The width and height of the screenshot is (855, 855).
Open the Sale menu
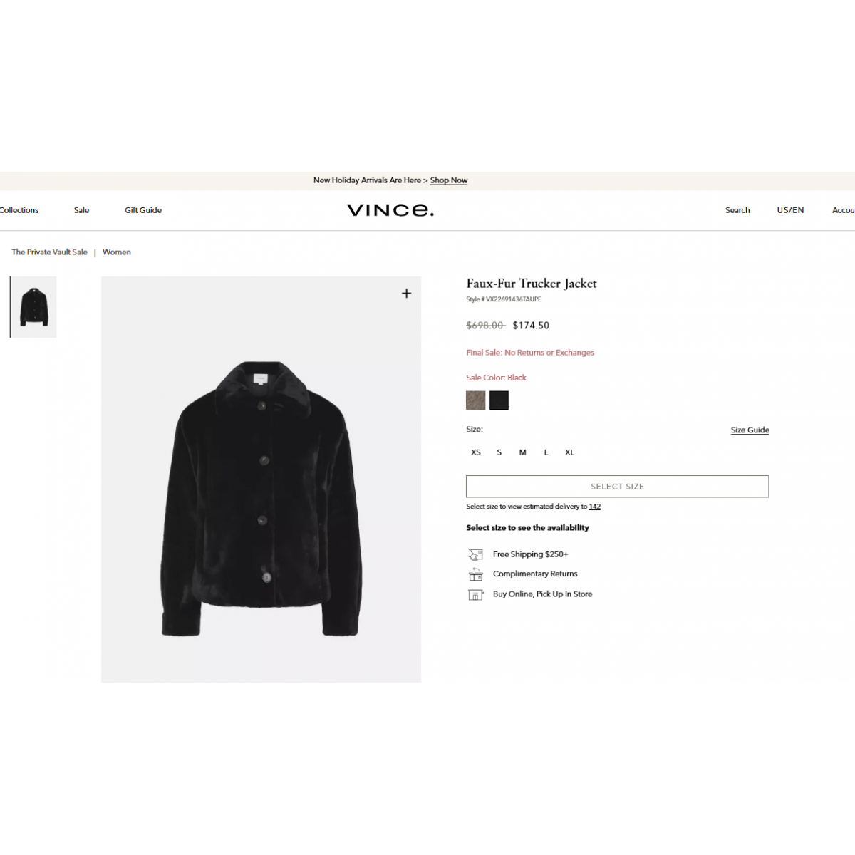tap(81, 210)
